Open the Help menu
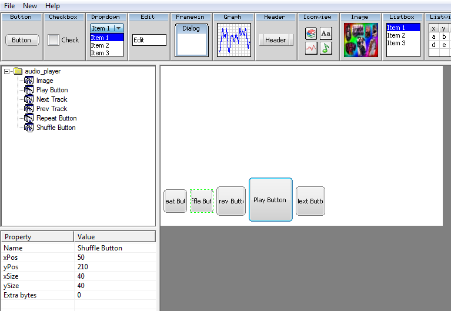This screenshot has height=311, width=451. pyautogui.click(x=52, y=5)
